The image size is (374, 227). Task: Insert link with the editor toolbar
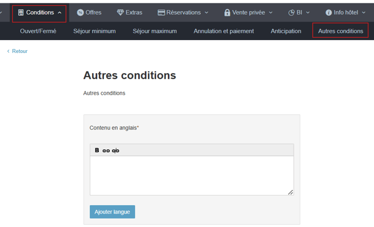(106, 151)
